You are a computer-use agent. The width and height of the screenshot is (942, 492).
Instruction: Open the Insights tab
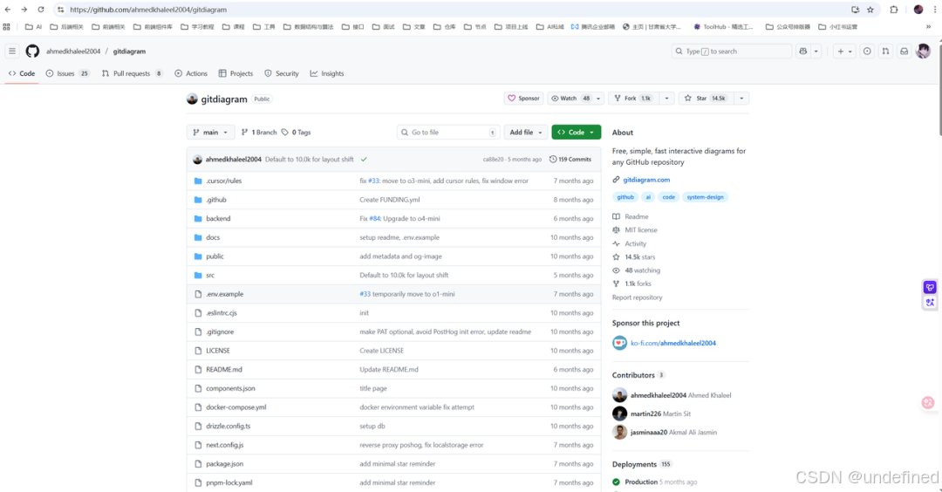(x=327, y=73)
